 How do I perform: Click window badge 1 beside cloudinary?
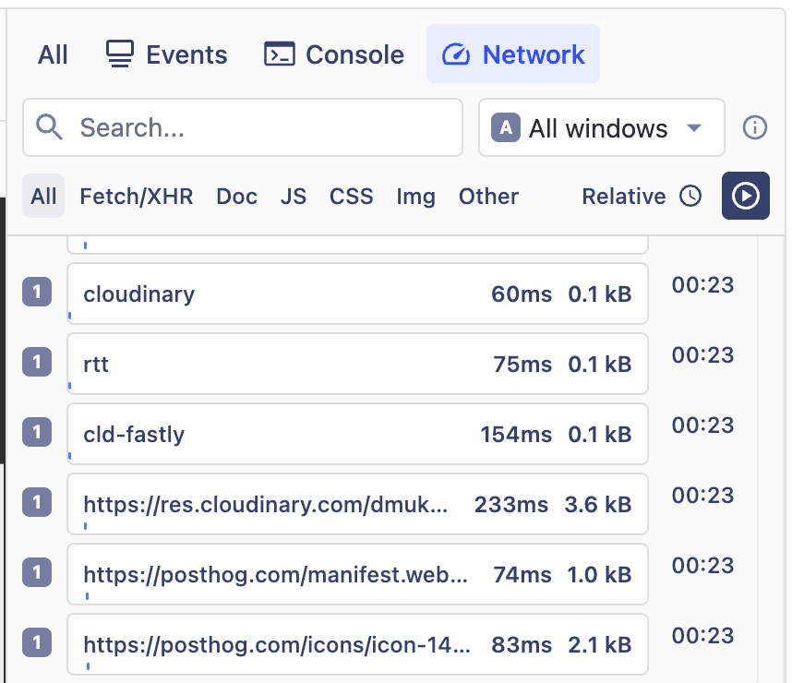click(x=37, y=292)
